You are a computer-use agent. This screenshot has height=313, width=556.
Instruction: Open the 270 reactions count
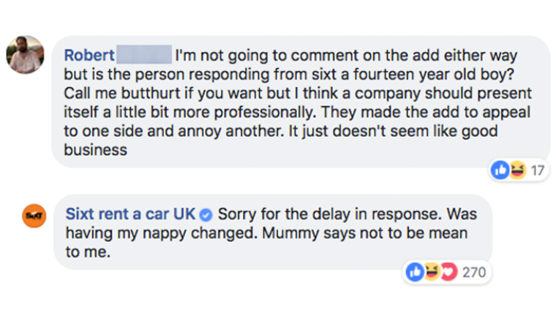(x=474, y=272)
